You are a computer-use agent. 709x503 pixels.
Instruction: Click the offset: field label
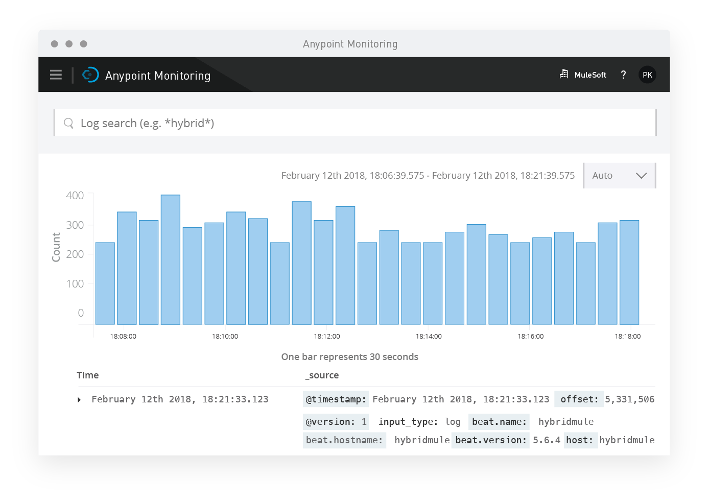[x=579, y=399]
